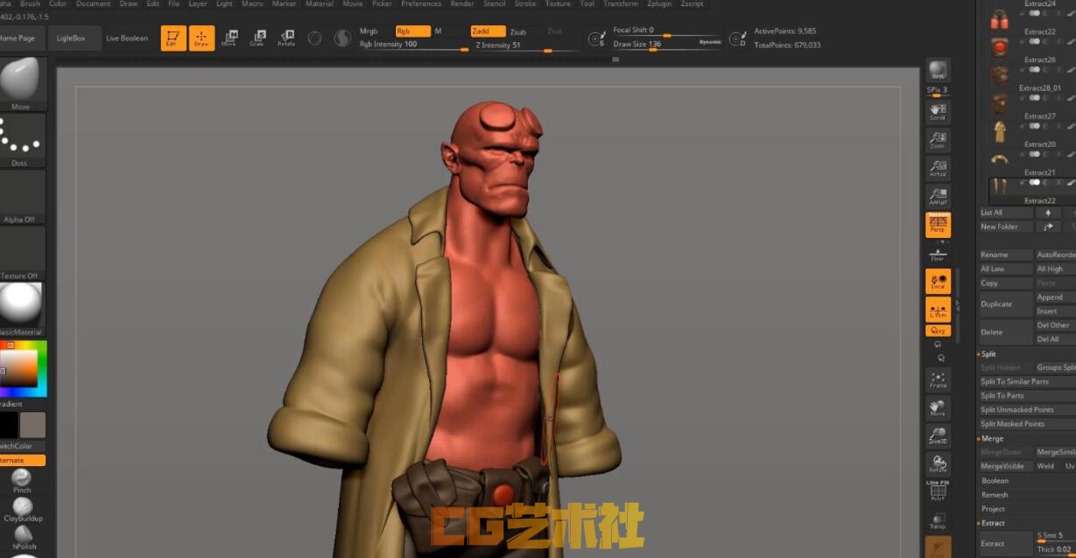
Task: Click Split To Parts button
Action: click(1026, 396)
